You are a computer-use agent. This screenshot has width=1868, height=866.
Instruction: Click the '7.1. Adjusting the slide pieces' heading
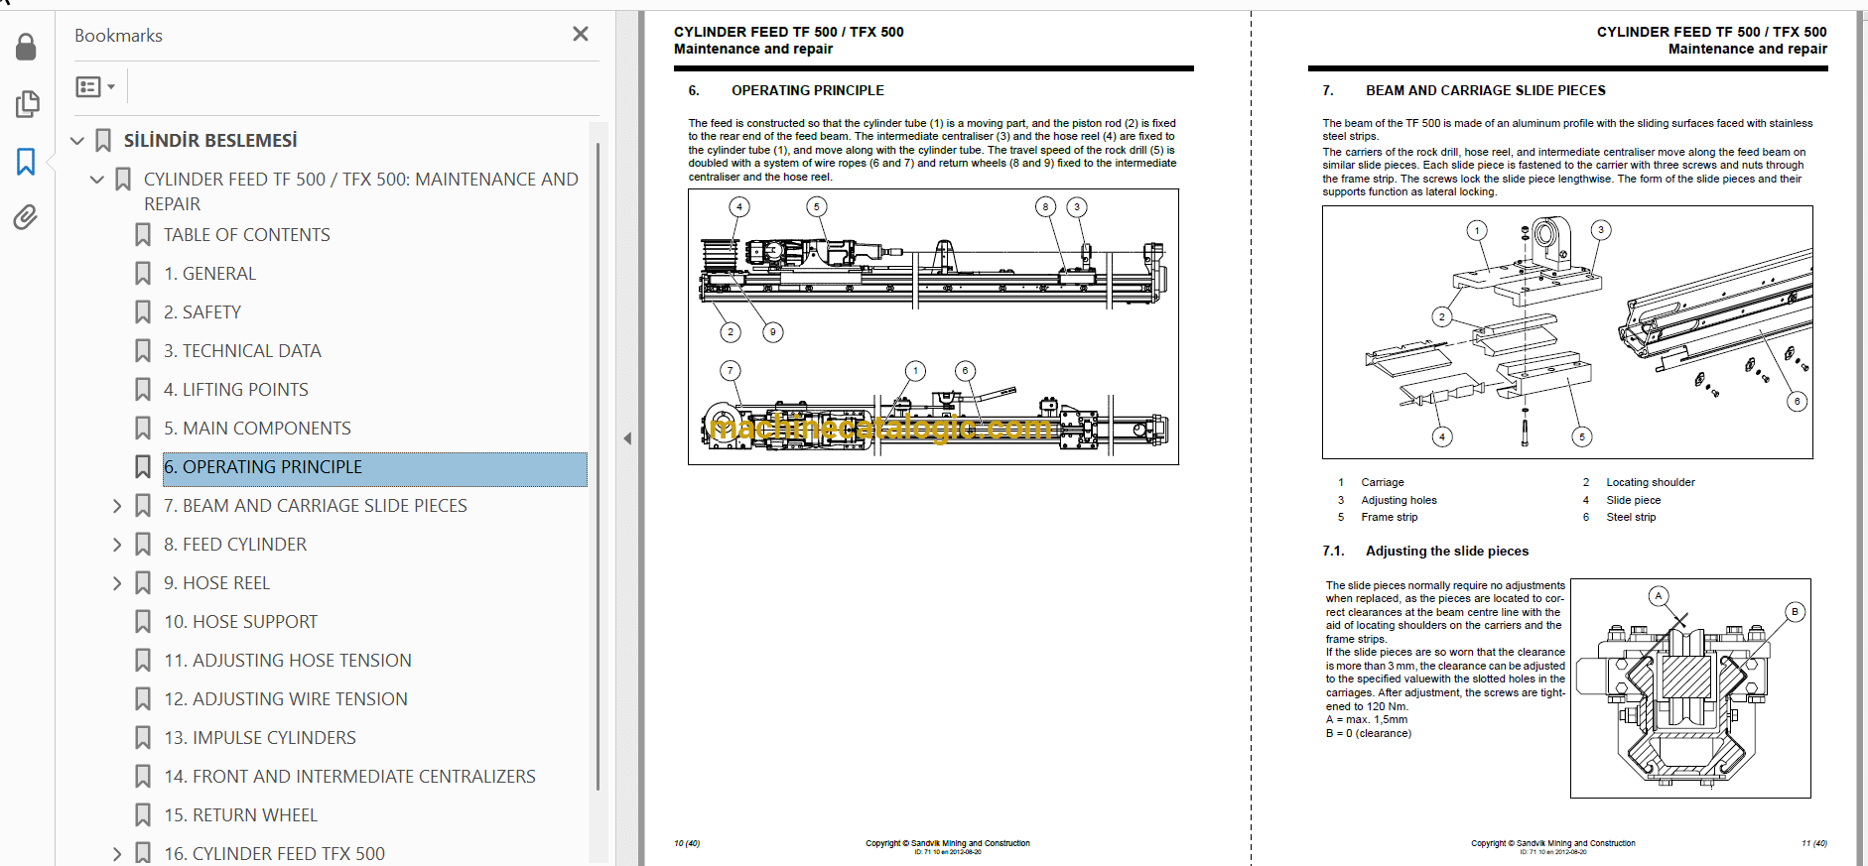1425,551
